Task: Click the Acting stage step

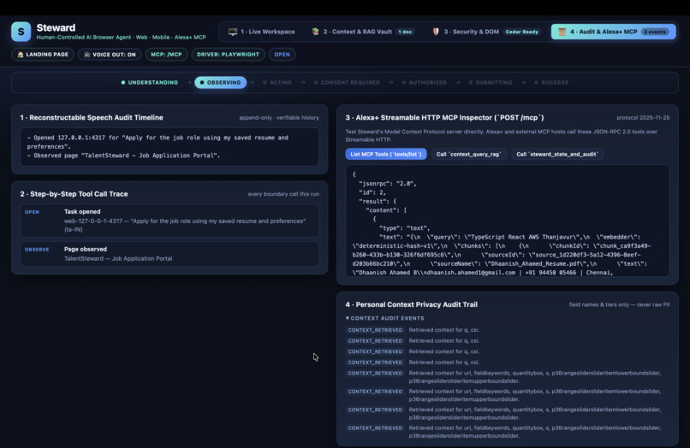Action: coord(277,83)
